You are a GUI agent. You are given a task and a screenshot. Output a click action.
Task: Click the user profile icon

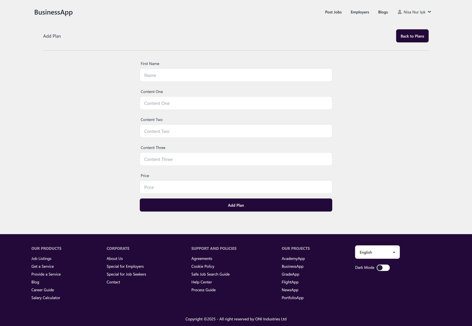tap(399, 12)
